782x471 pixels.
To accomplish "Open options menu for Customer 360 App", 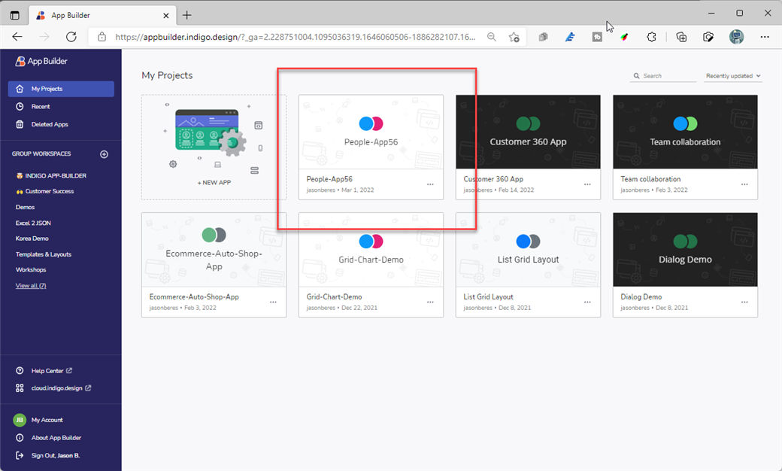I will click(x=587, y=184).
